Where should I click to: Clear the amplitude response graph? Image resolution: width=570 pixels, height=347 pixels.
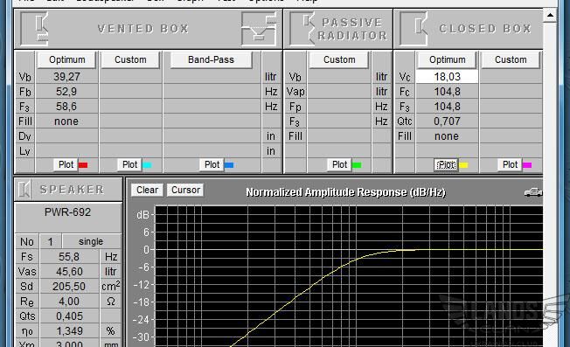coord(147,190)
